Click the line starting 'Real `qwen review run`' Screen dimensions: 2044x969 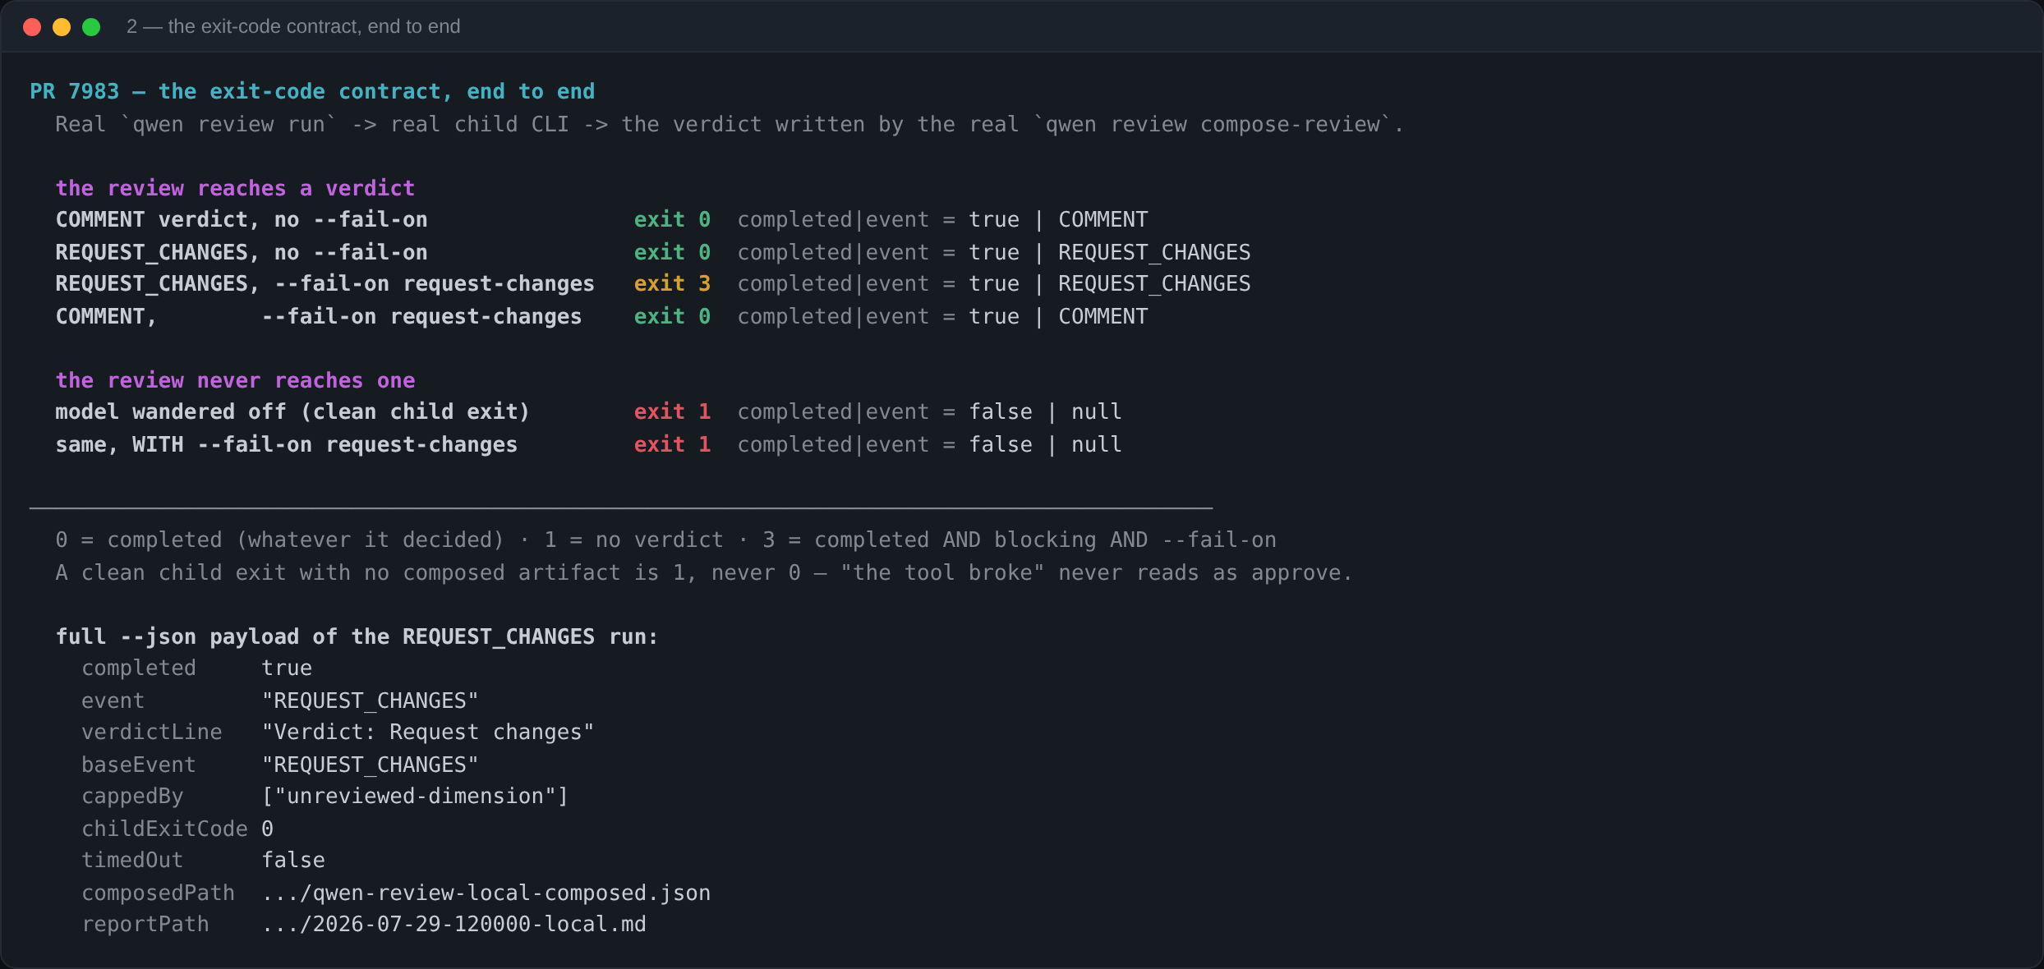[x=730, y=124]
